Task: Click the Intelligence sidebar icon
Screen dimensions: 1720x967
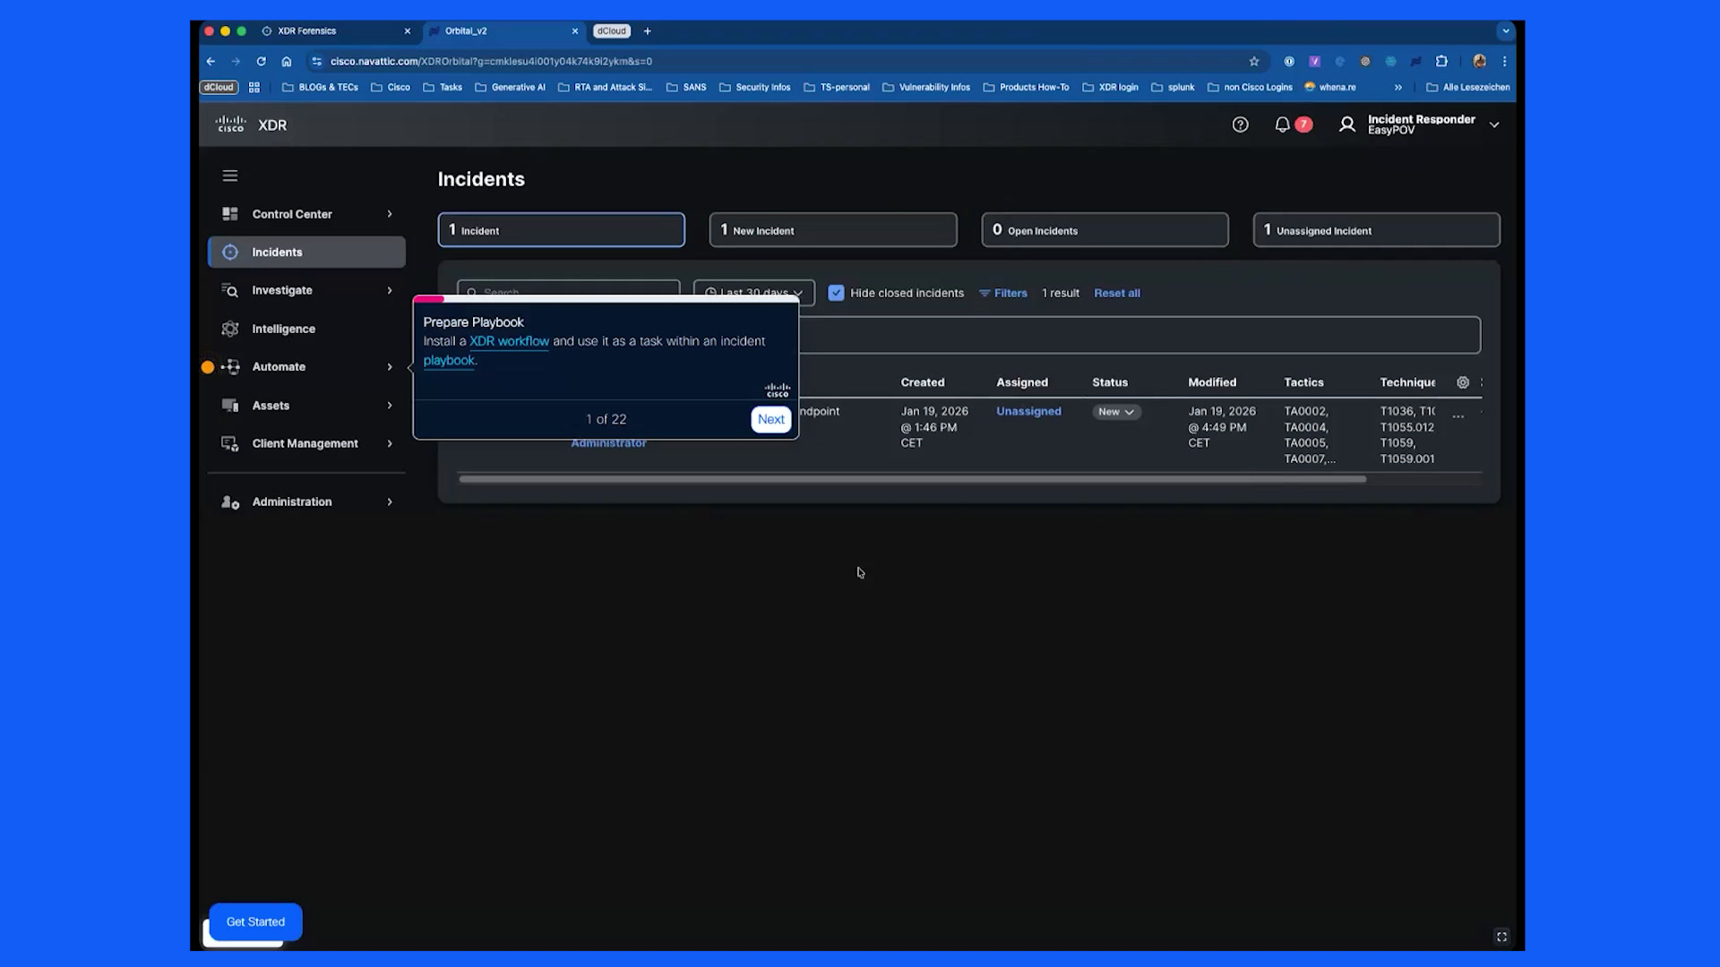Action: (230, 329)
